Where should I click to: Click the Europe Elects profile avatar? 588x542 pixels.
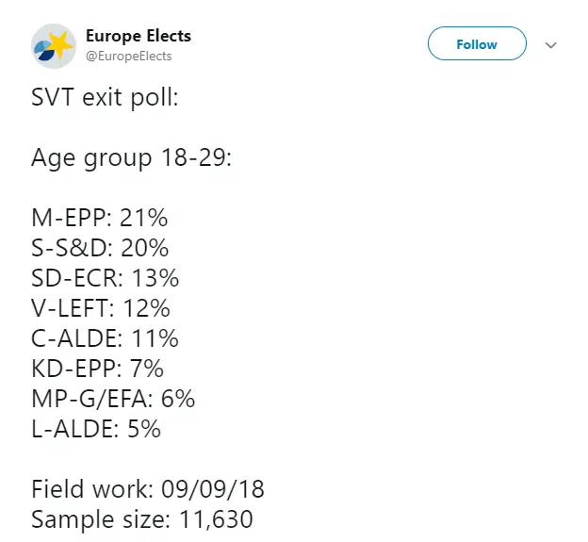[54, 45]
